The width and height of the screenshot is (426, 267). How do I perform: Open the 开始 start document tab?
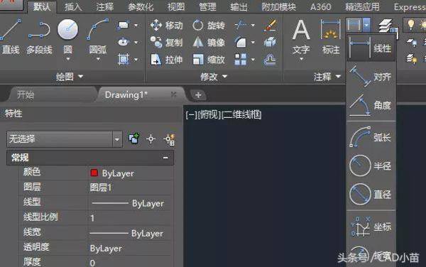pos(26,94)
